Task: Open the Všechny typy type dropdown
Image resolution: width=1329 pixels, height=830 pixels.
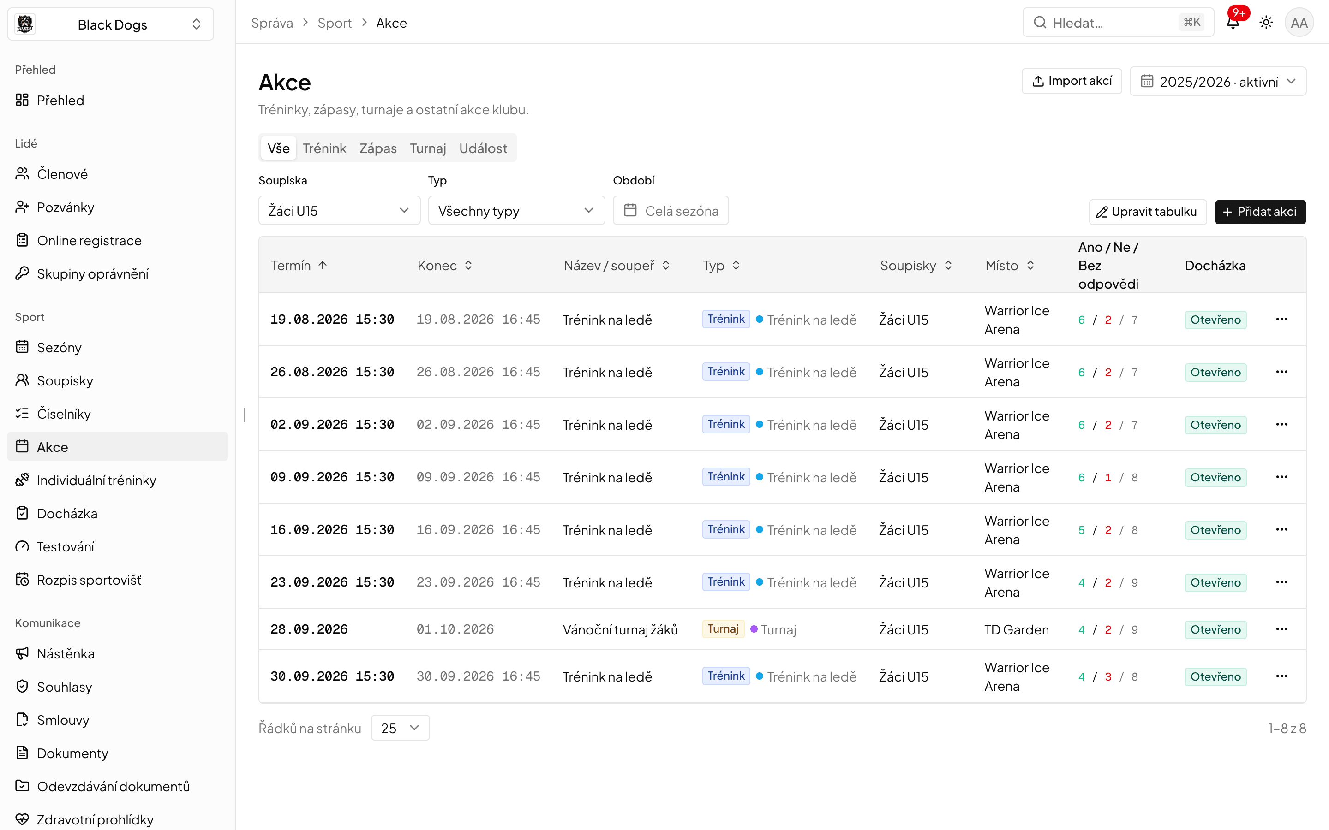Action: 516,210
